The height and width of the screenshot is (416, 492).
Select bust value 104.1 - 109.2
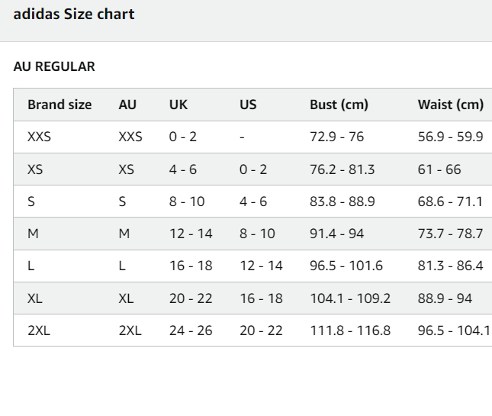coord(349,298)
